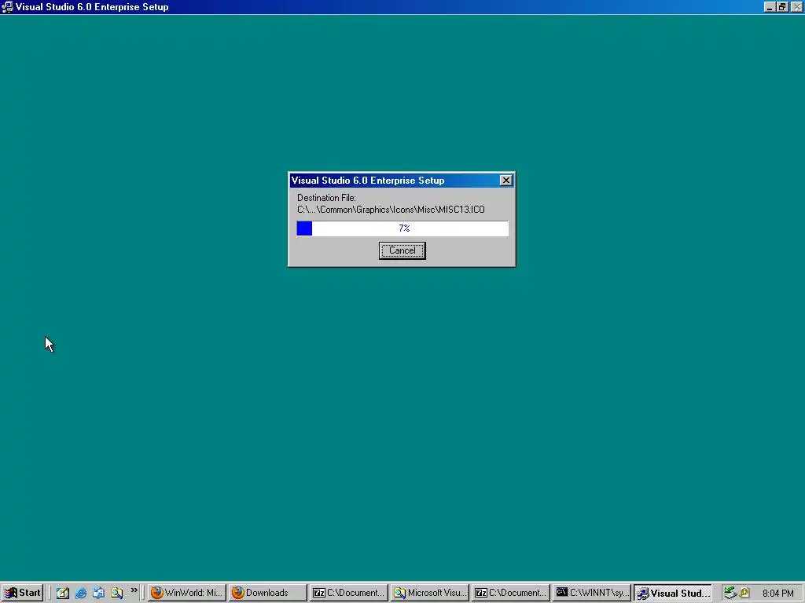
Task: Click the 'Destination File:' label
Action: pos(326,198)
